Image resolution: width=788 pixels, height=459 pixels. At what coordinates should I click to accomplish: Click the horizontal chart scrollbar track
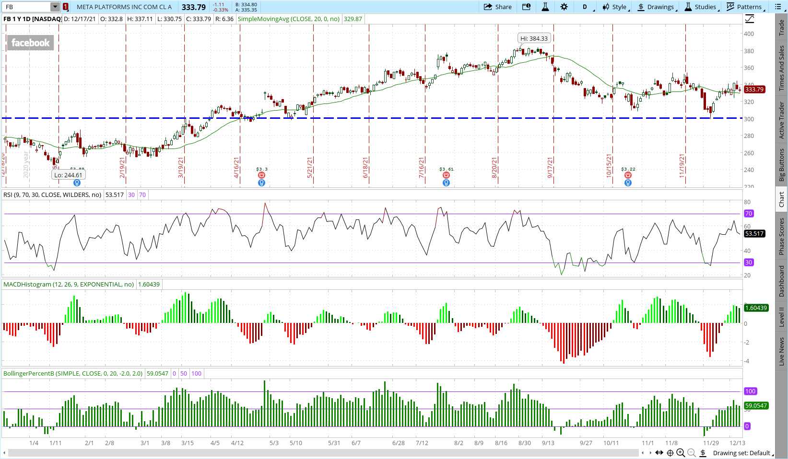323,453
